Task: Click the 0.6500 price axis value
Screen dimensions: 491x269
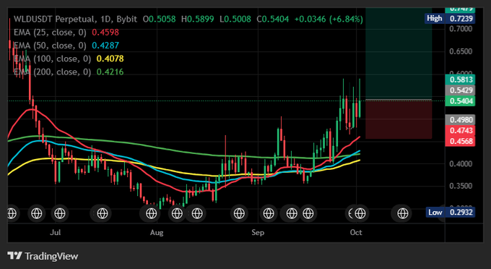Action: pyautogui.click(x=461, y=51)
